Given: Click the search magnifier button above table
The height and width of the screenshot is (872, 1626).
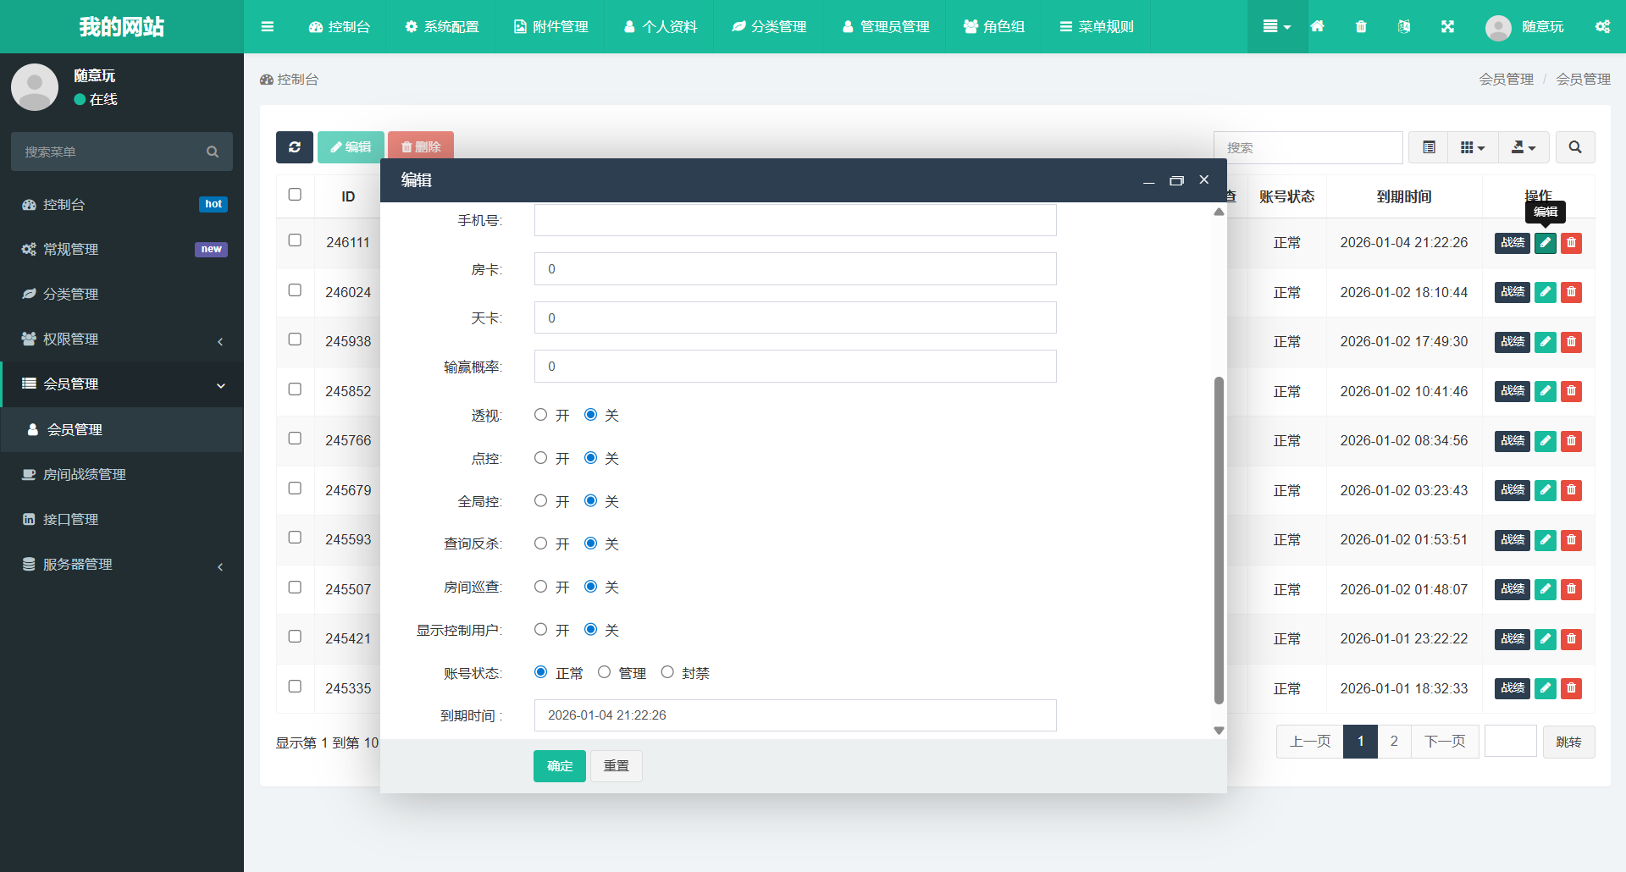Looking at the screenshot, I should pos(1574,147).
